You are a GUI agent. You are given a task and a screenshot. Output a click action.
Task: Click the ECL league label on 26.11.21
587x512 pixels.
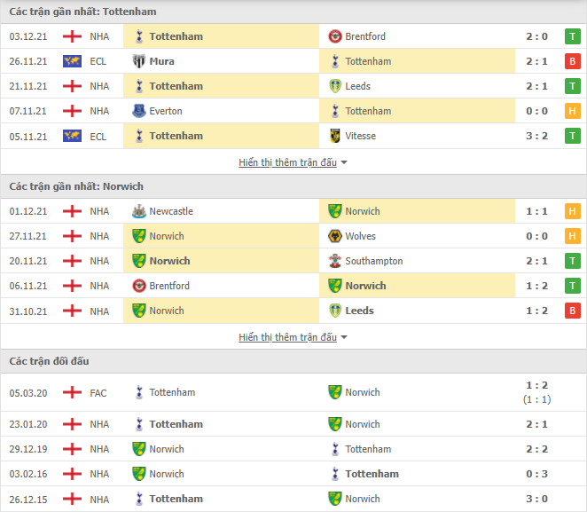pyautogui.click(x=98, y=61)
